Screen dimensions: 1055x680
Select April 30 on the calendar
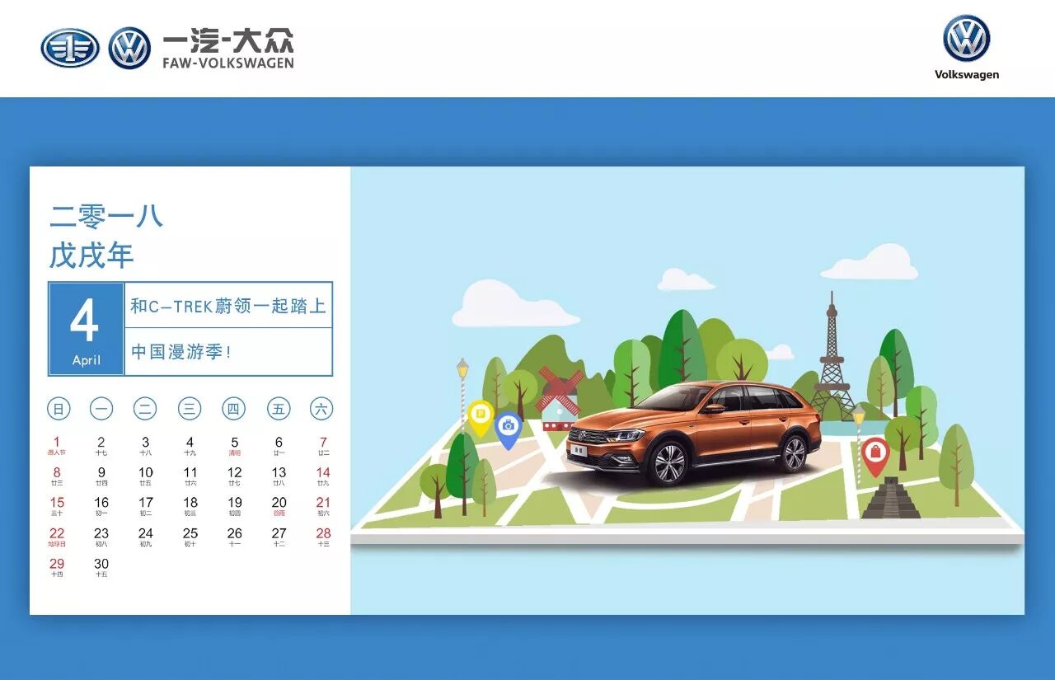click(101, 567)
